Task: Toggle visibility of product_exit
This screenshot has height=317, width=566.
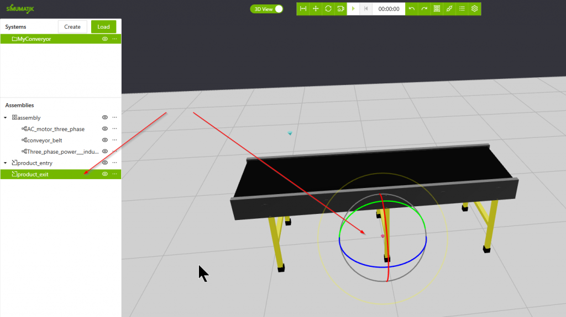Action: (x=104, y=174)
